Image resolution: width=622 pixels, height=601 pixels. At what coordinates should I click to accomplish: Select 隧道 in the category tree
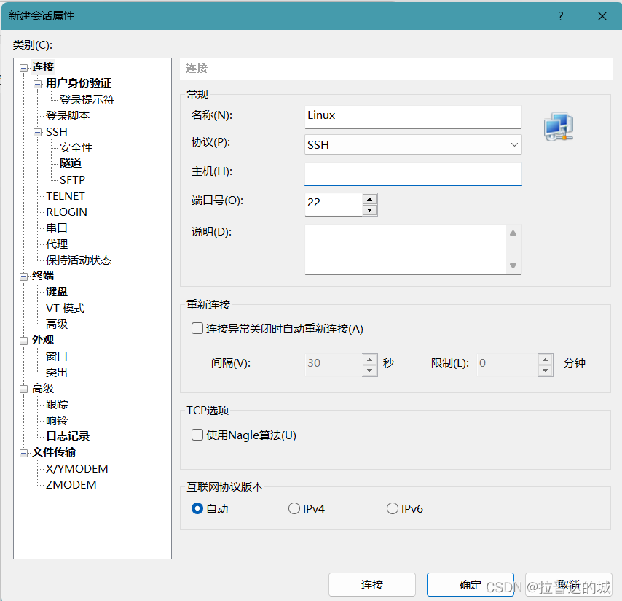click(x=71, y=163)
